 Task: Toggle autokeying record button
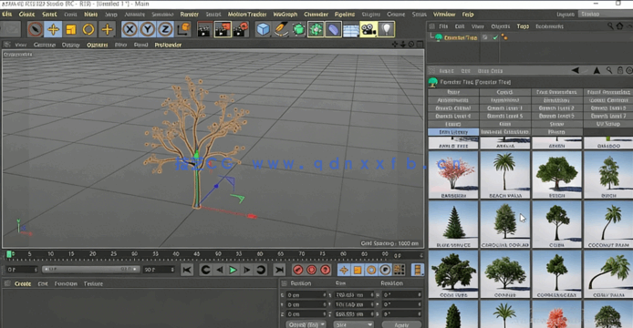click(311, 270)
